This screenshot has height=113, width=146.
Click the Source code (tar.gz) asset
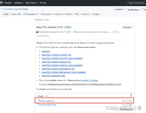(48, 105)
